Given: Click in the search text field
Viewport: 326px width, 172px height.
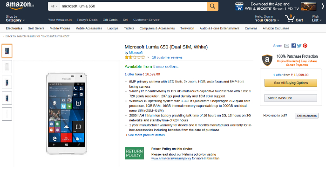Looking at the screenshot, I should click(133, 6).
